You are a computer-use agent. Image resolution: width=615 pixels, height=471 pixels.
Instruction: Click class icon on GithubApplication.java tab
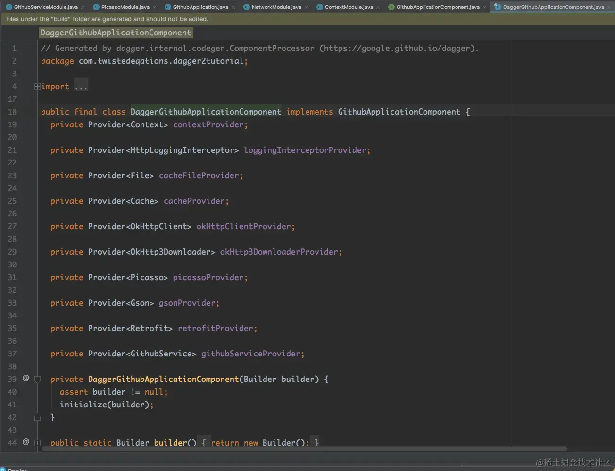[168, 7]
